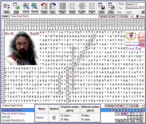This screenshot has width=146, height=124.
Task: Click the bearded man portrait
Action: click(x=22, y=48)
